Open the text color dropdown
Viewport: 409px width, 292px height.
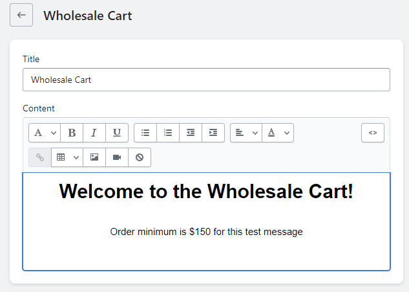(x=278, y=133)
